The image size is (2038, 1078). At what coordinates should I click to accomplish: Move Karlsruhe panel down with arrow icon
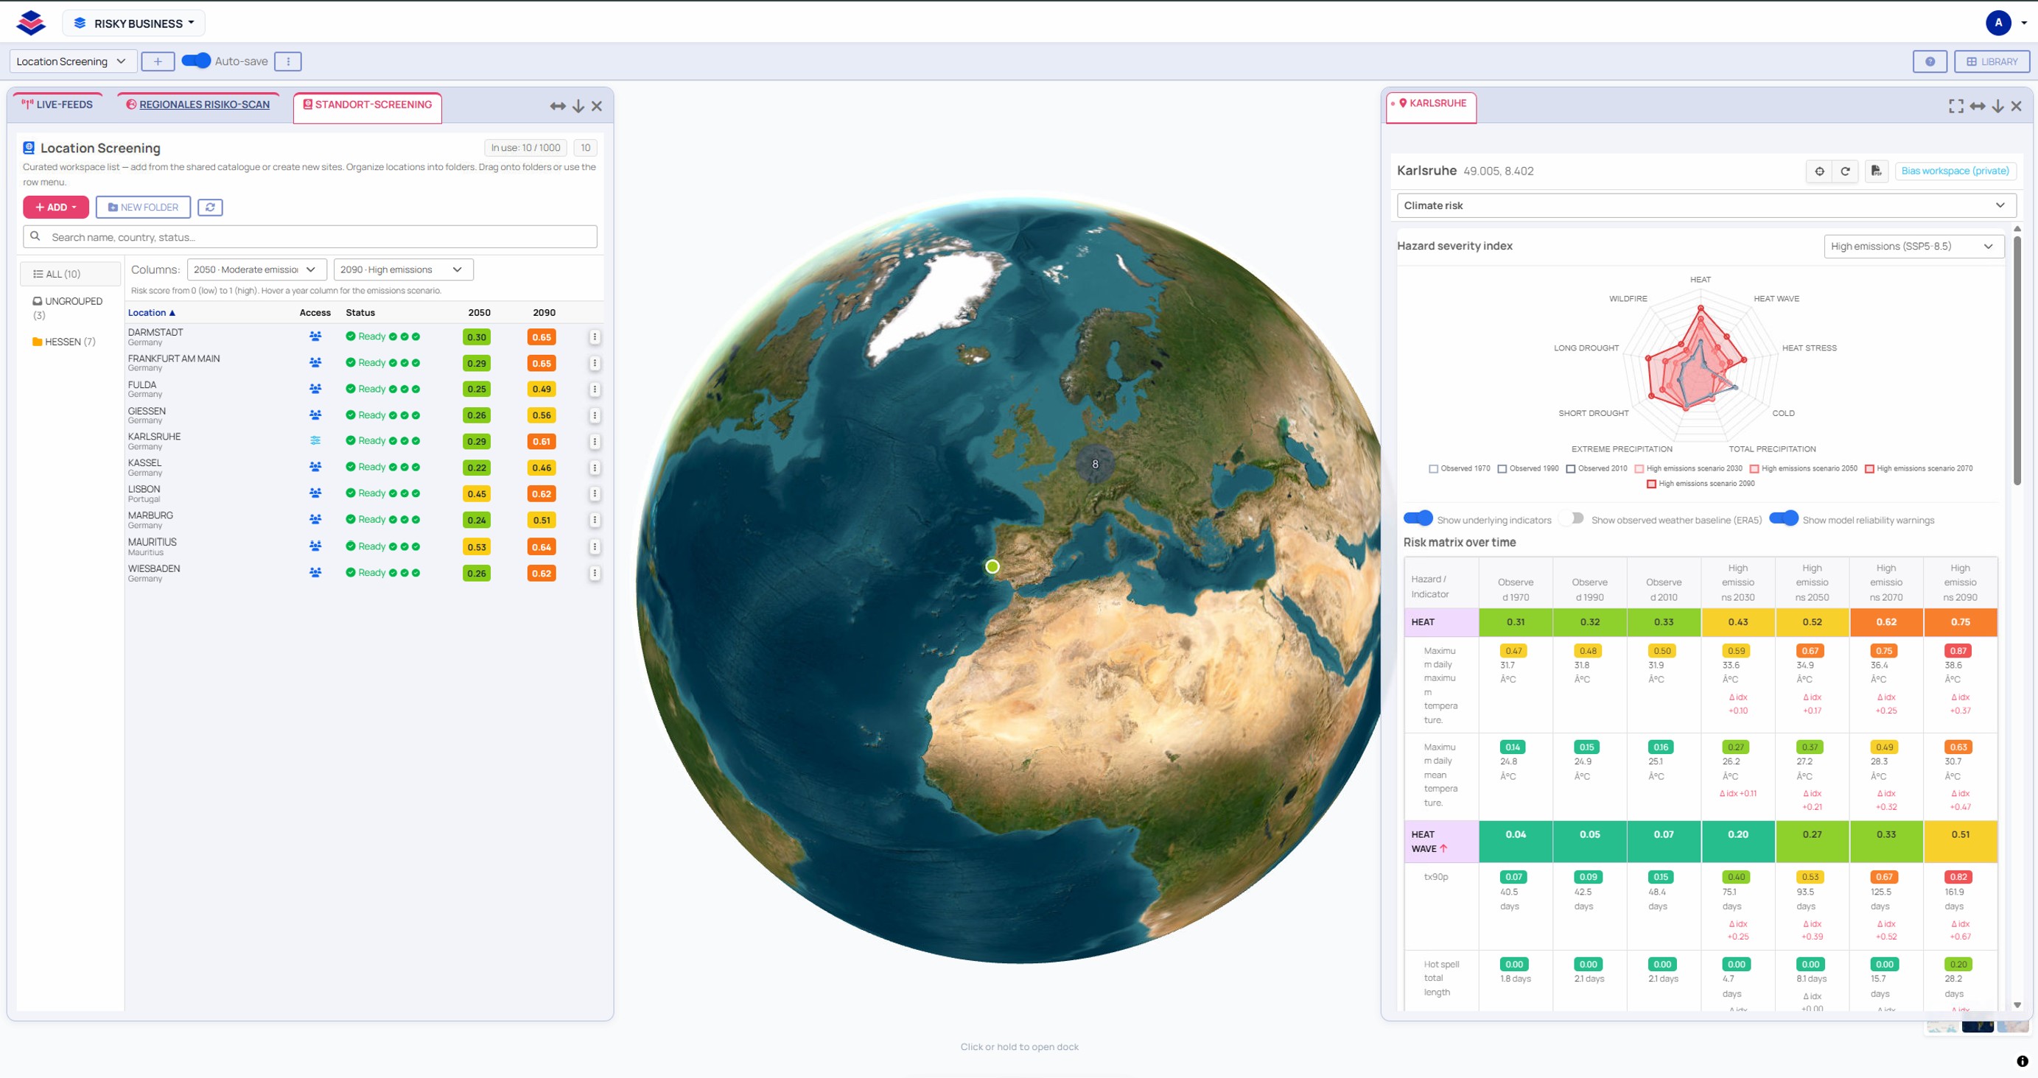click(x=1997, y=106)
